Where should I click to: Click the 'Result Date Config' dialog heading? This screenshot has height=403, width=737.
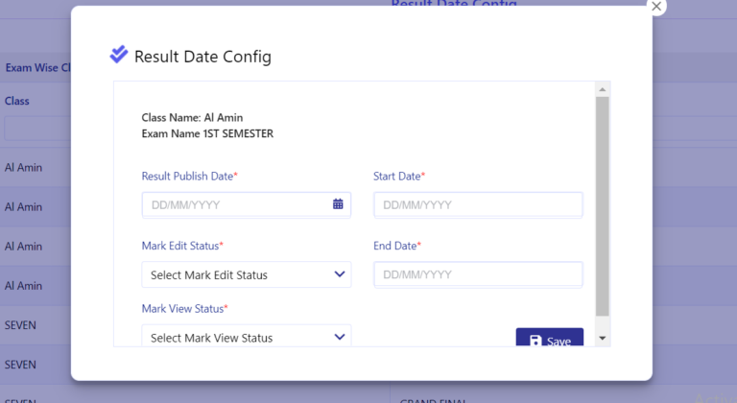point(202,57)
